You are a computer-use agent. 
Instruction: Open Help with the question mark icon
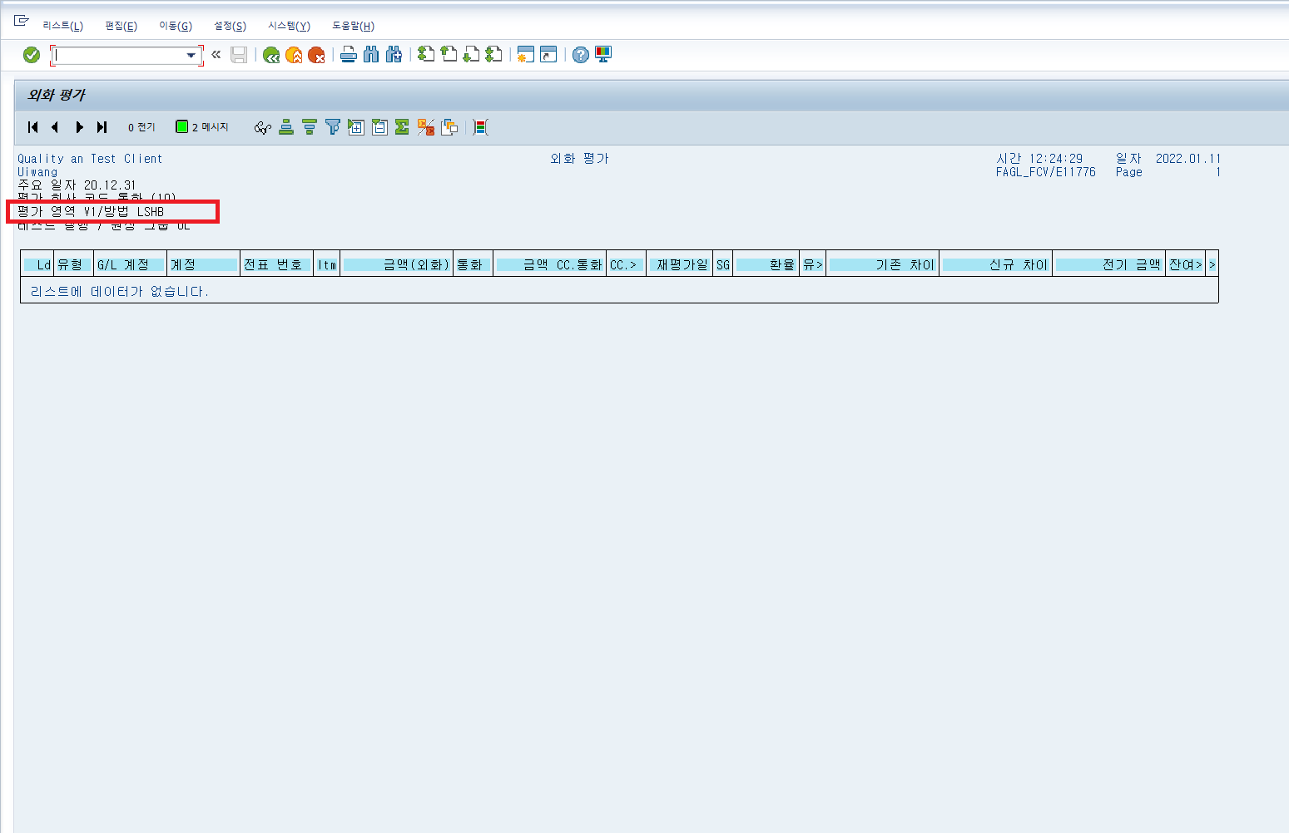pyautogui.click(x=581, y=55)
